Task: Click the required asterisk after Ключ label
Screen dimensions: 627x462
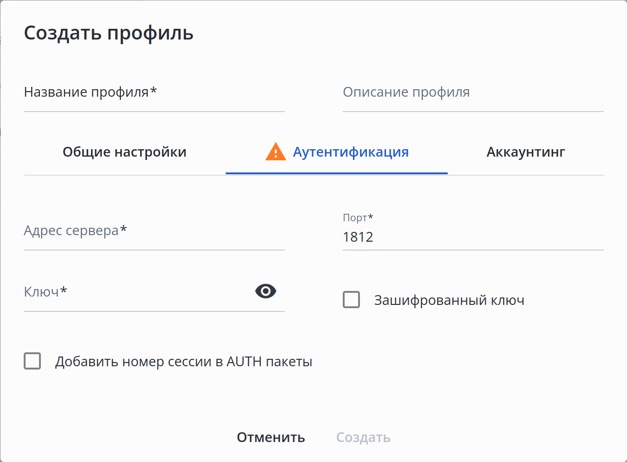Action: 64,290
